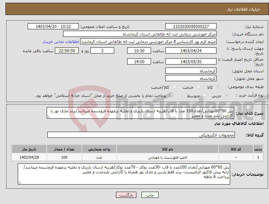Click the general need description textarea
269x204 pixels.
[x=140, y=113]
